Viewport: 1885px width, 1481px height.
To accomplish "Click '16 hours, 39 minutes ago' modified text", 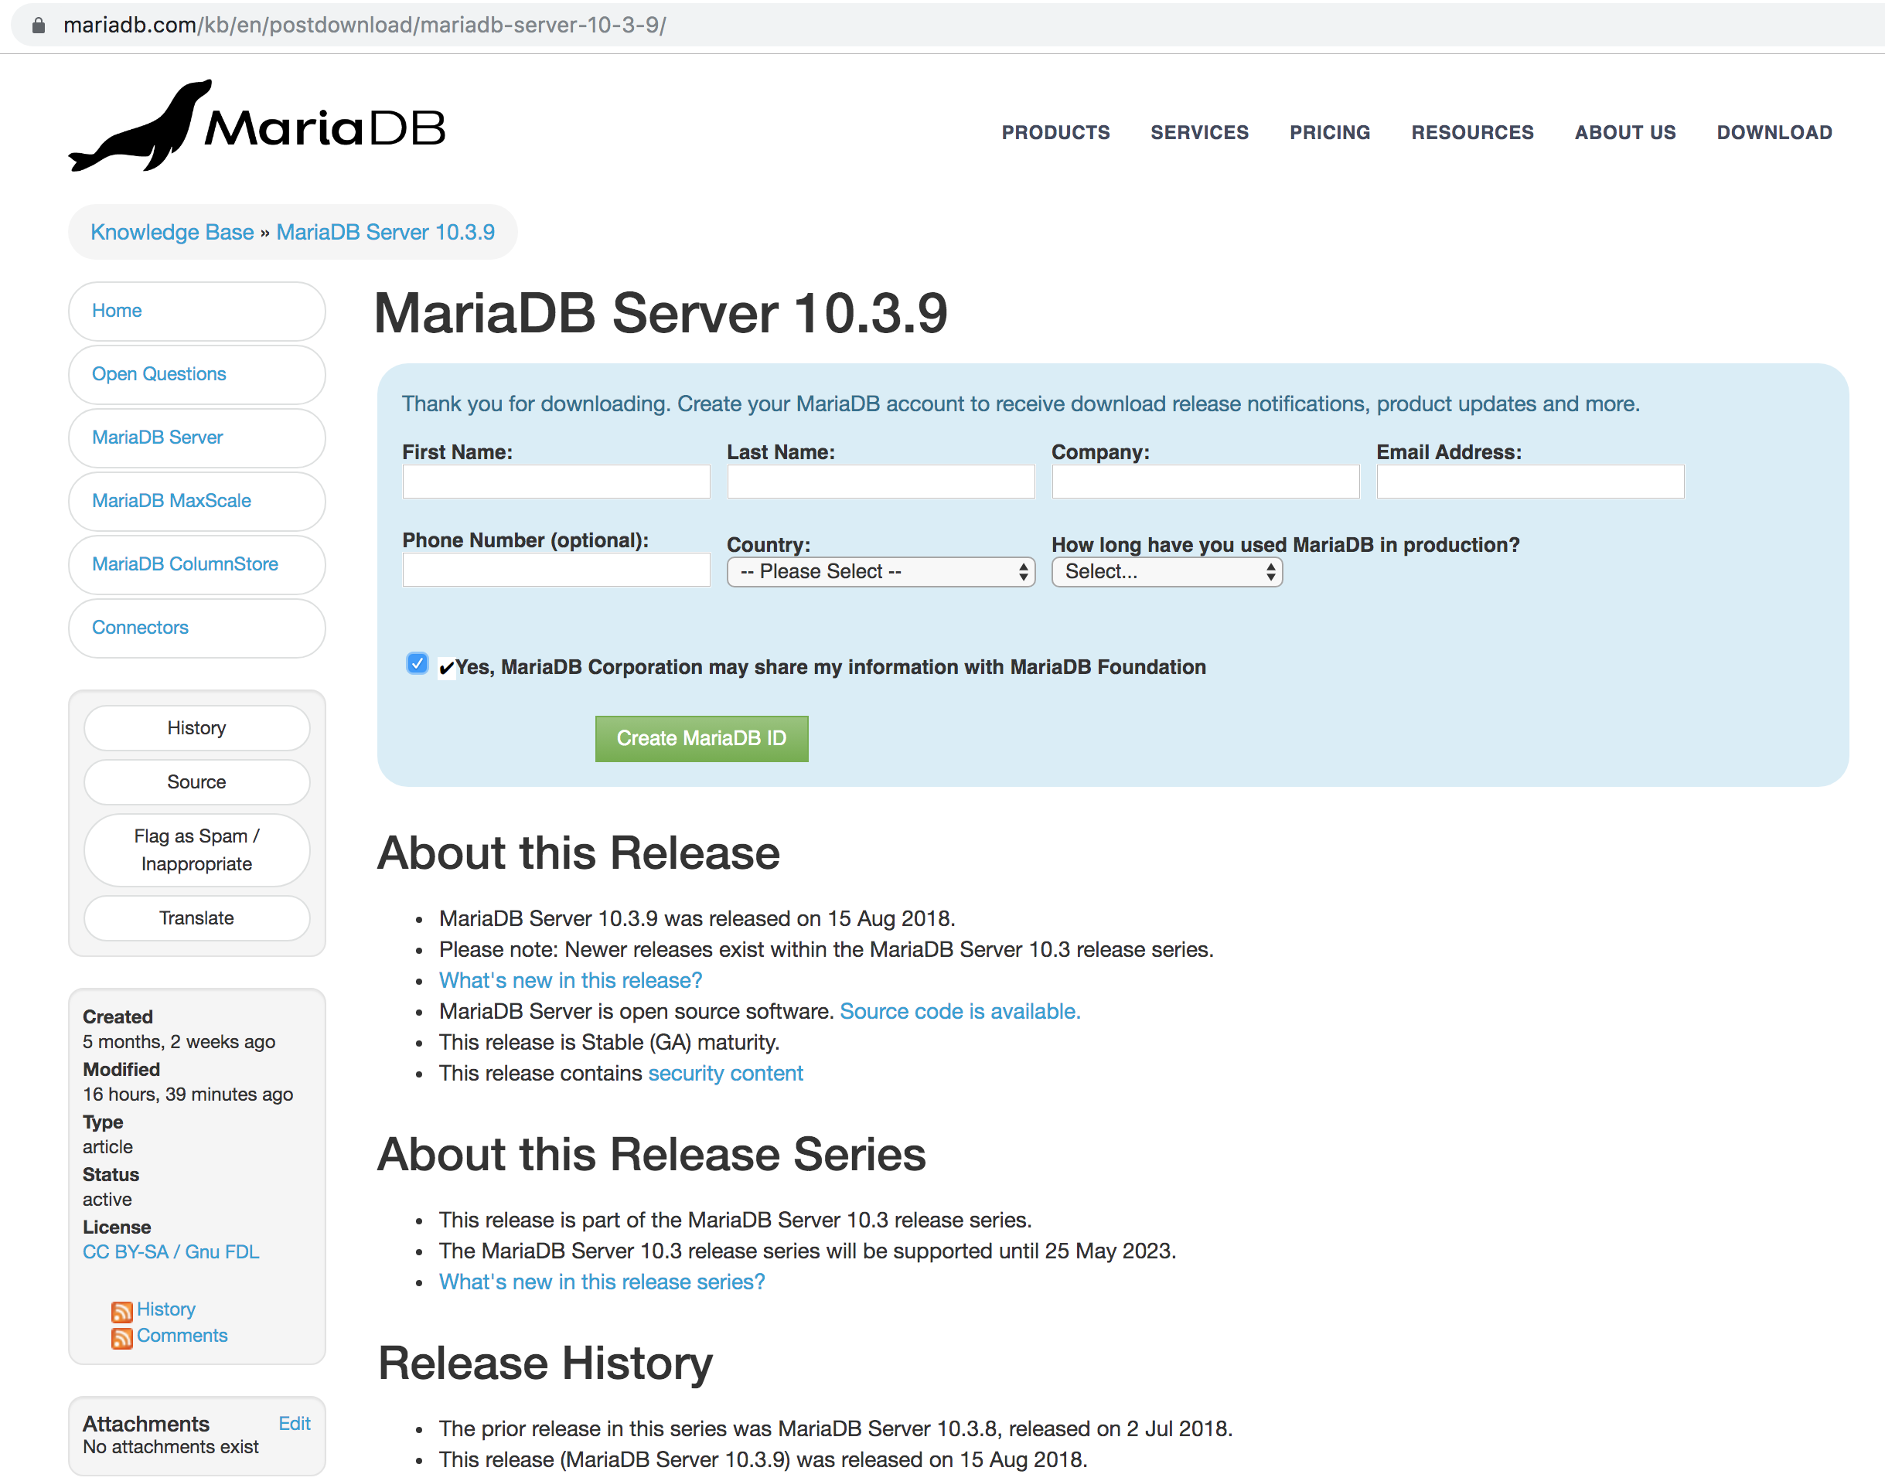I will [x=187, y=1095].
